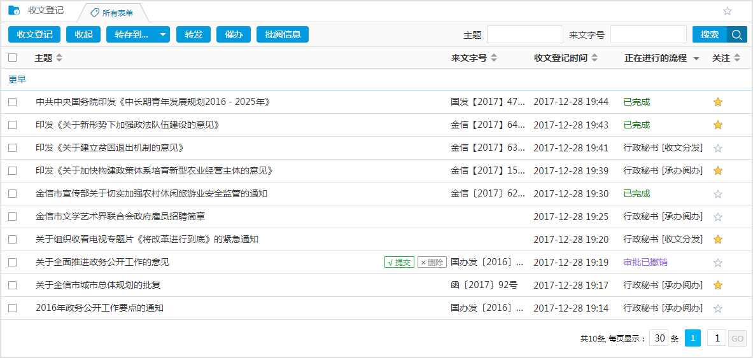753x358 pixels.
Task: Click 函〔2017〕92号 document number
Action: point(484,285)
